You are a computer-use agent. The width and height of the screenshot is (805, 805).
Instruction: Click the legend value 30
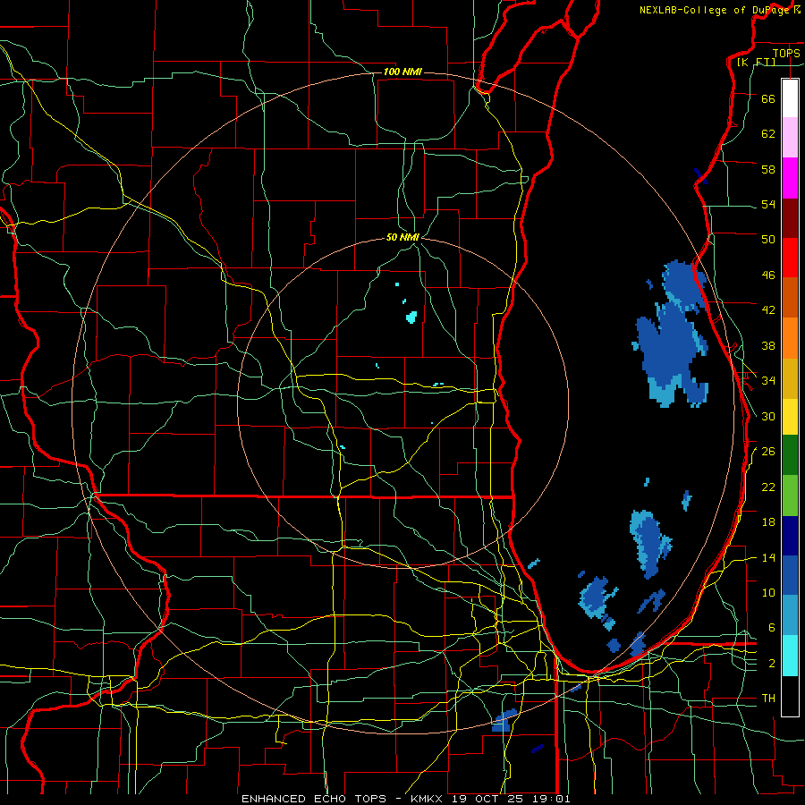pyautogui.click(x=768, y=416)
